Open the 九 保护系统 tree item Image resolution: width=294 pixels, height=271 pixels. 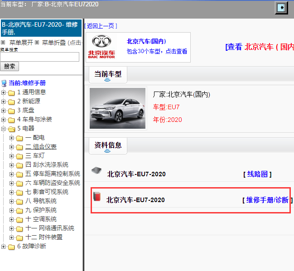[41, 210]
